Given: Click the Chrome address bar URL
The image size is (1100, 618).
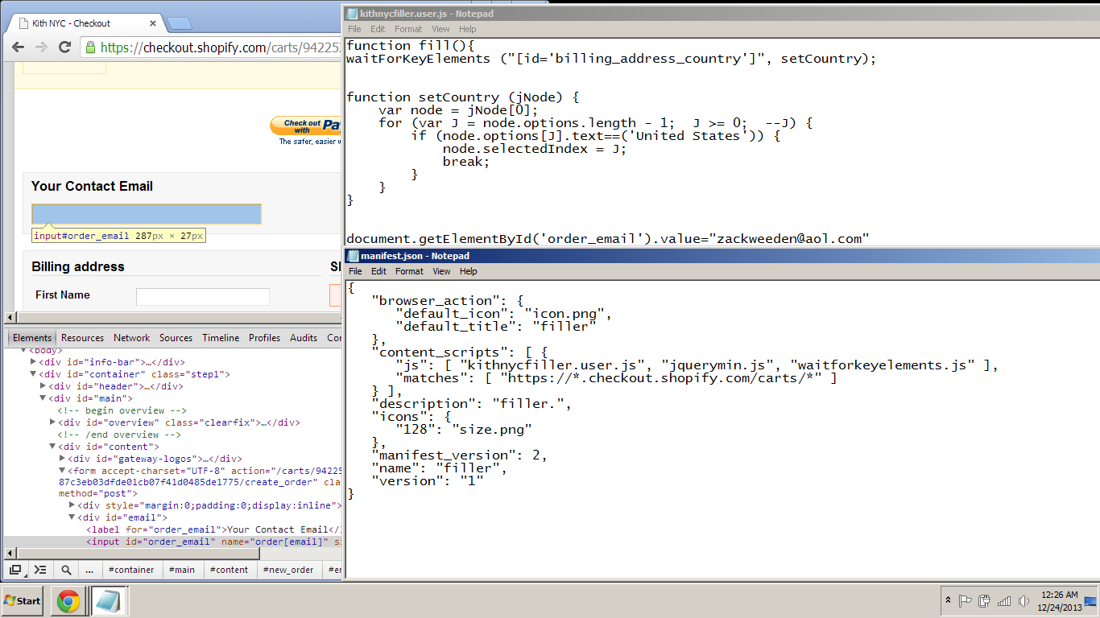Looking at the screenshot, I should (222, 47).
